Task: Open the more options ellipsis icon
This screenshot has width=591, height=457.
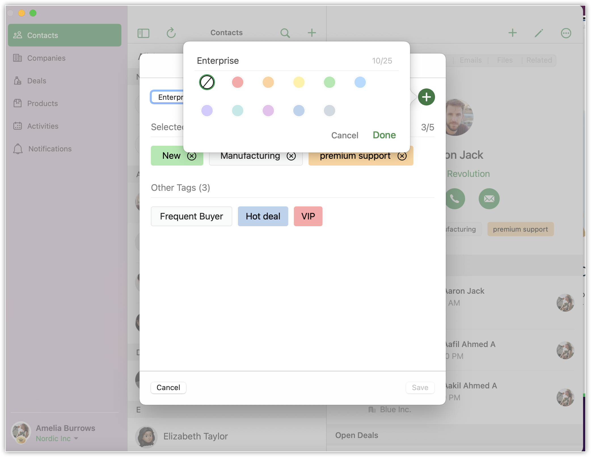Action: (566, 33)
